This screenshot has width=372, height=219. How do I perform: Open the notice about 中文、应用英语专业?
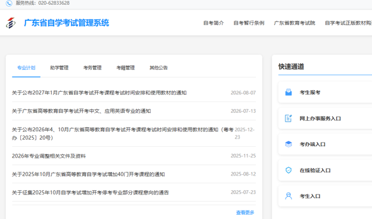pyautogui.click(x=81, y=111)
